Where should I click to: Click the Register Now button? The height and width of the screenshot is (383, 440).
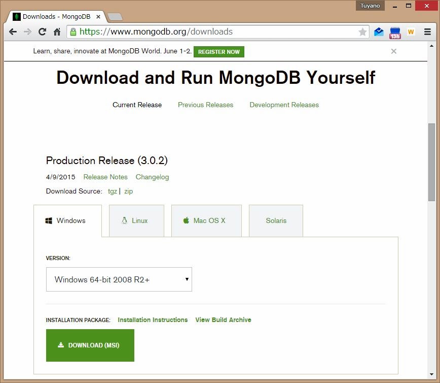(218, 52)
